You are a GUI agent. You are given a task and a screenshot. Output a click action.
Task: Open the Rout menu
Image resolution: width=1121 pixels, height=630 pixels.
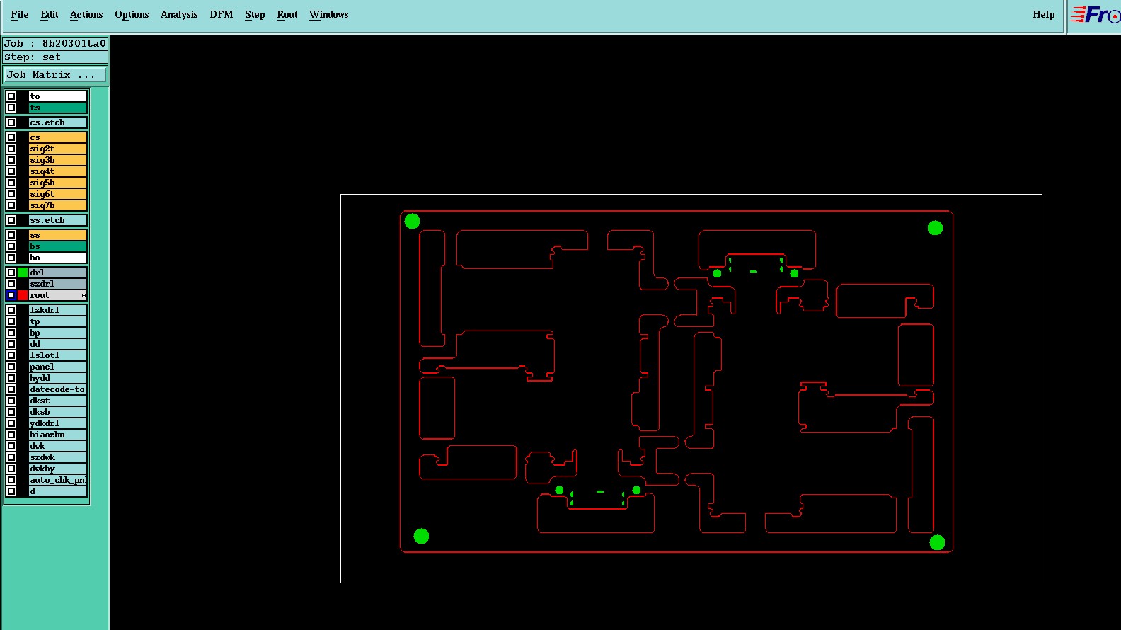[x=287, y=14]
